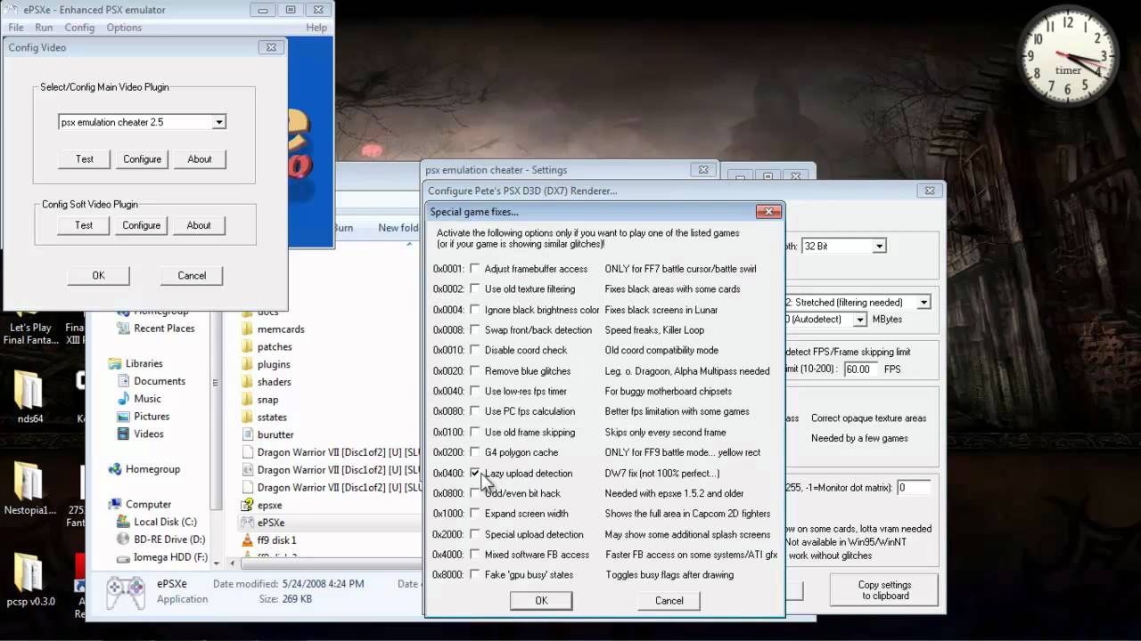
Task: Check Use low-res fps timer
Action: [x=475, y=391]
